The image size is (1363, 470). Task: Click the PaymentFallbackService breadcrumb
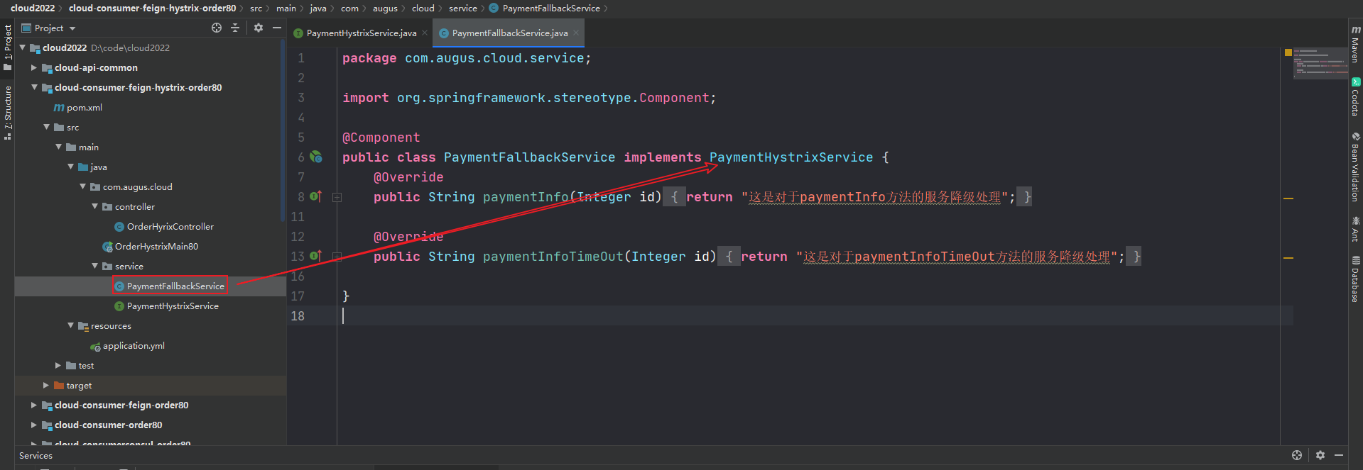[x=545, y=8]
